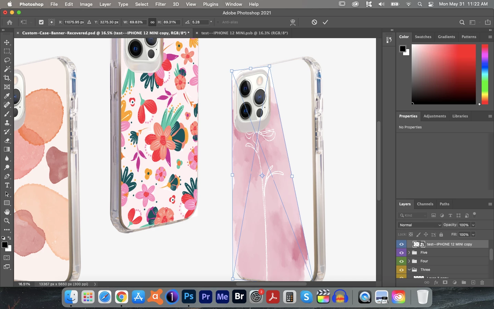Toggle maintain aspect ratio link
494x309 pixels.
pos(152,22)
